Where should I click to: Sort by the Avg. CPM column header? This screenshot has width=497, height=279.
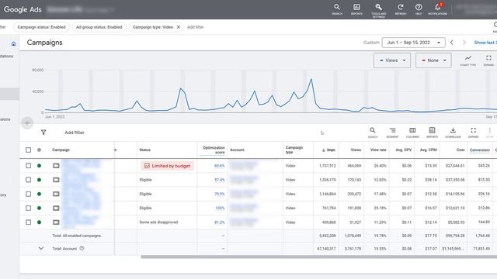click(428, 150)
